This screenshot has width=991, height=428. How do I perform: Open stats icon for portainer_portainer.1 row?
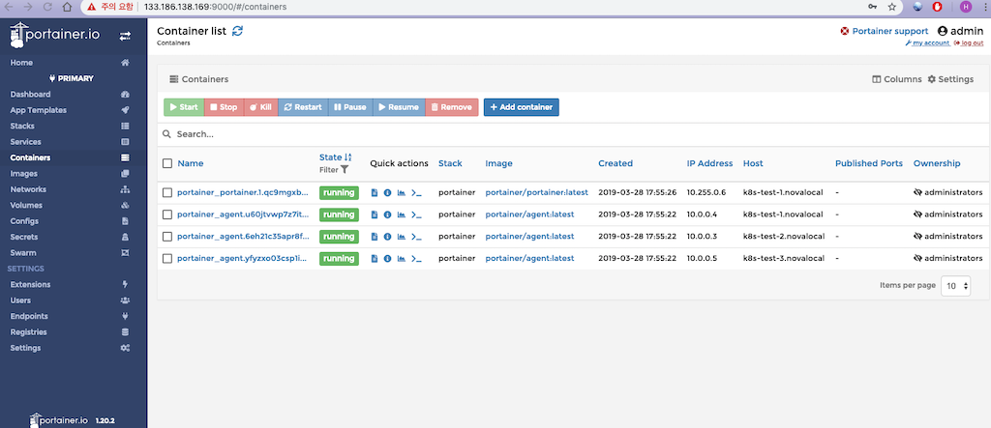(x=402, y=192)
